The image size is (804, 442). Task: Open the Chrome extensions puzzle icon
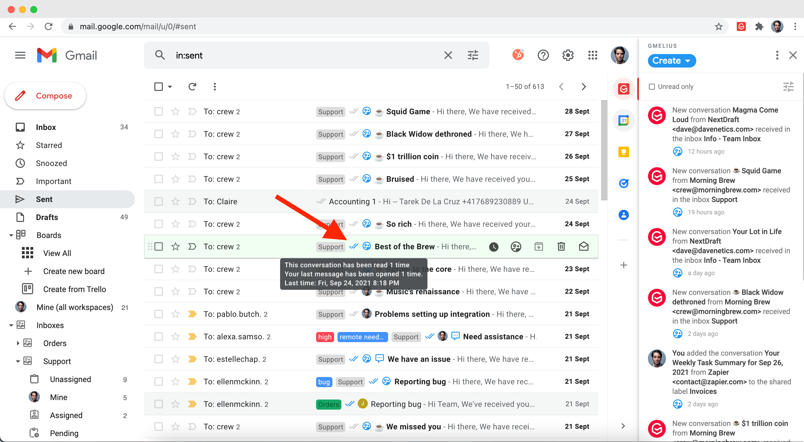(759, 26)
